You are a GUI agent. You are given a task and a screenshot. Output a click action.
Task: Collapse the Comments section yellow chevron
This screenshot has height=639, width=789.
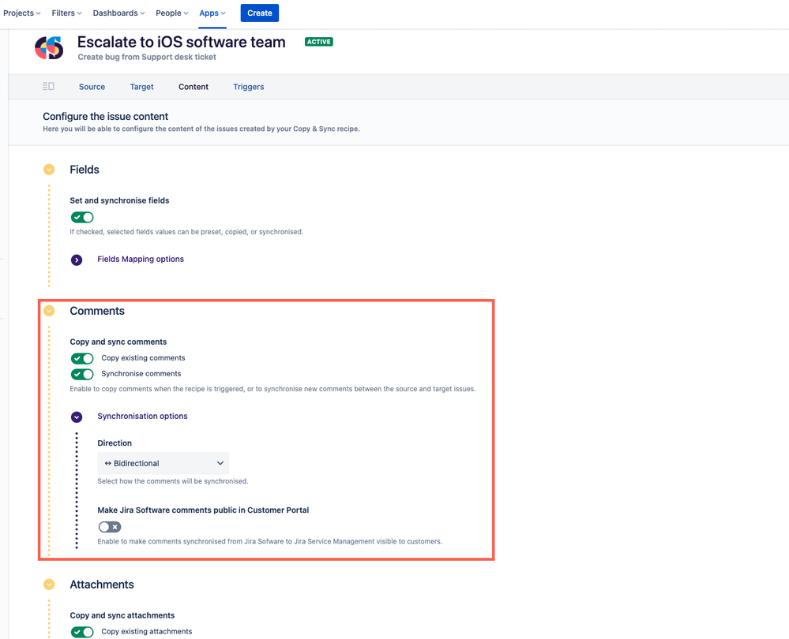tap(49, 311)
